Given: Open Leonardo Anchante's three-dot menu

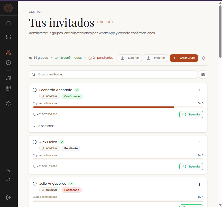Looking at the screenshot, I should coord(200,91).
